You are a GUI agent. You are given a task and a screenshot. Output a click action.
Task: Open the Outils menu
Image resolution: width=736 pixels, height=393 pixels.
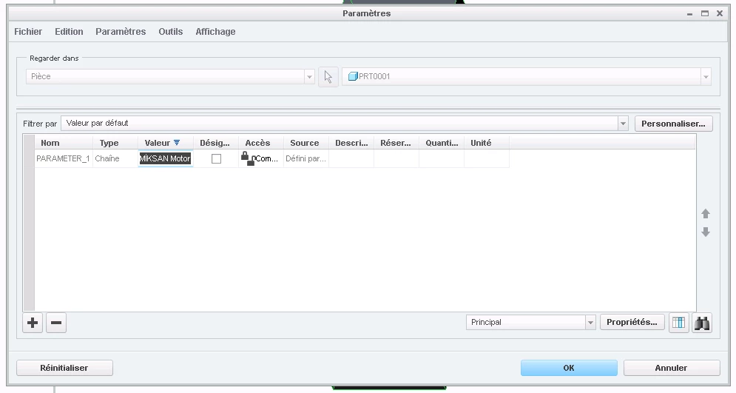pos(170,32)
